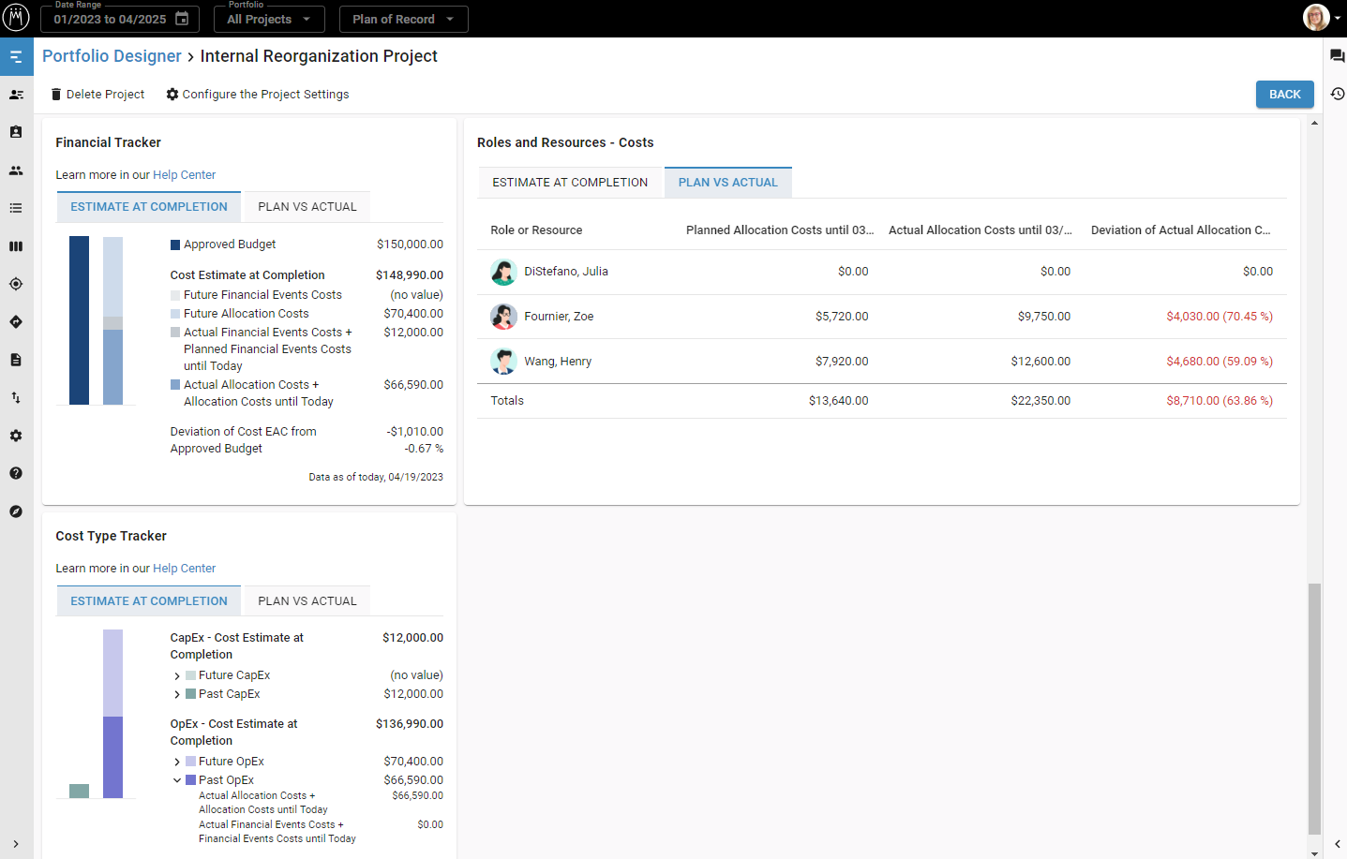Open the up-down arrows sidebar icon
Screen dimensions: 1347x859
tap(16, 397)
